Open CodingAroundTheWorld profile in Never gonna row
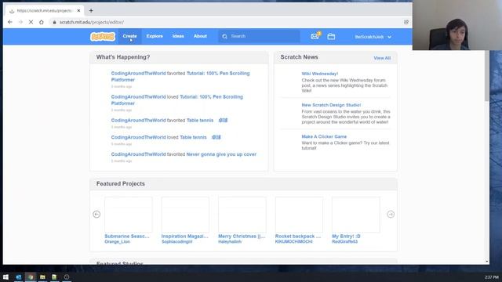 [x=138, y=154]
